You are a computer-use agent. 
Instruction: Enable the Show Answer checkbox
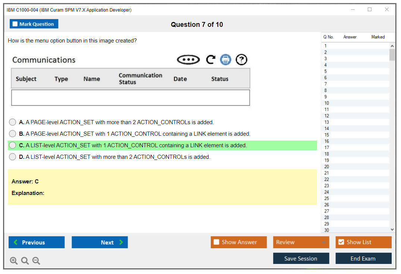(x=216, y=242)
